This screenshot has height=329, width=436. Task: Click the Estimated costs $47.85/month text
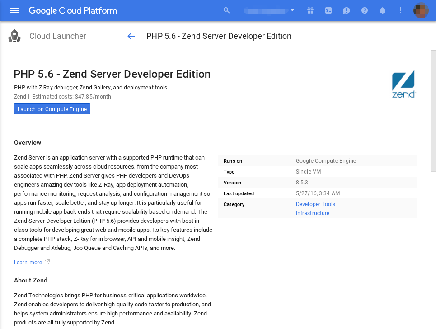71,97
